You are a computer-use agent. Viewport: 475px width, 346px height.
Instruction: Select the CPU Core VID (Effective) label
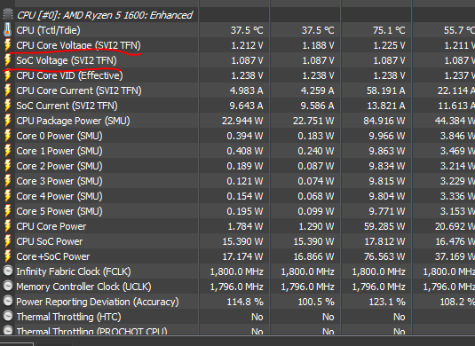69,75
